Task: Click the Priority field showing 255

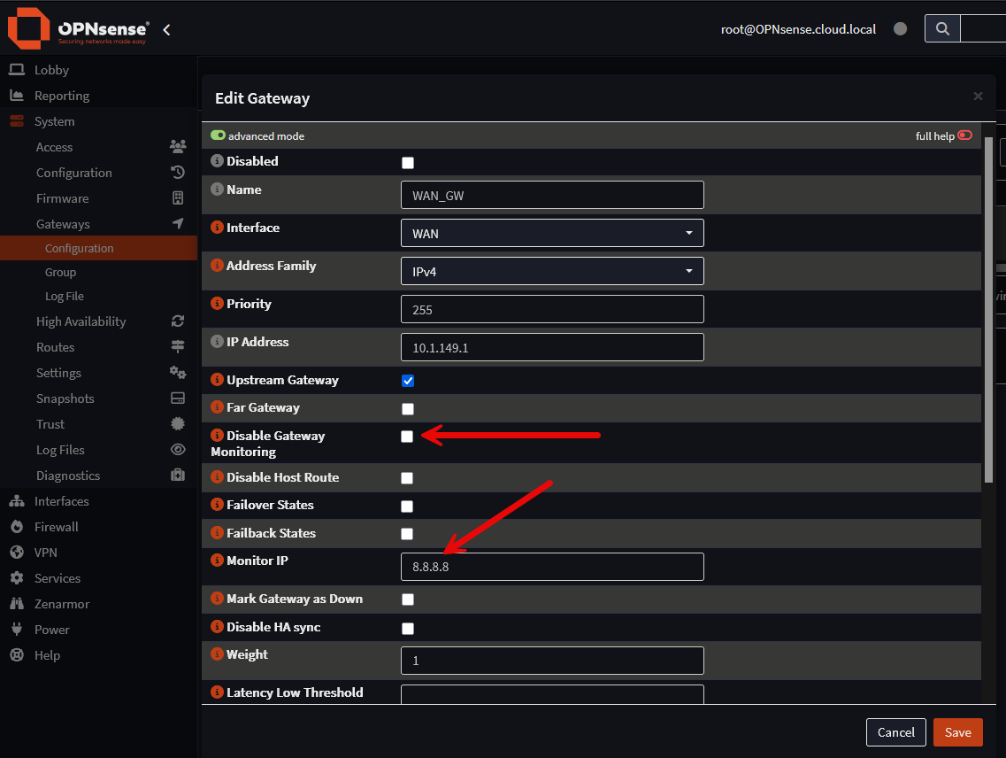Action: [x=552, y=309]
